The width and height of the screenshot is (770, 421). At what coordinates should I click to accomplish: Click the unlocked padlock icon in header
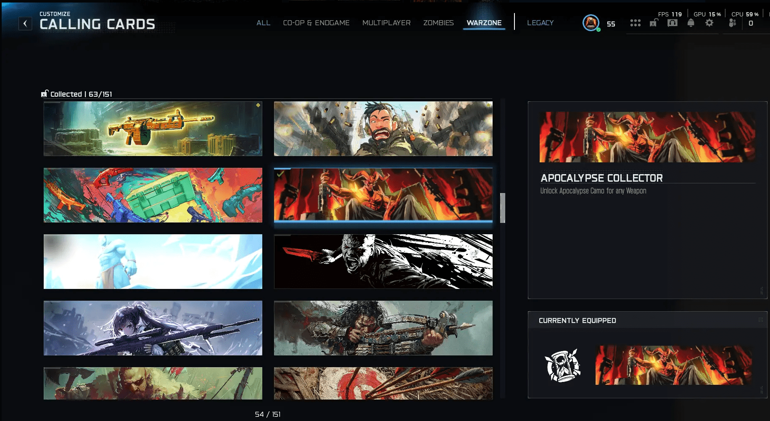click(x=654, y=23)
